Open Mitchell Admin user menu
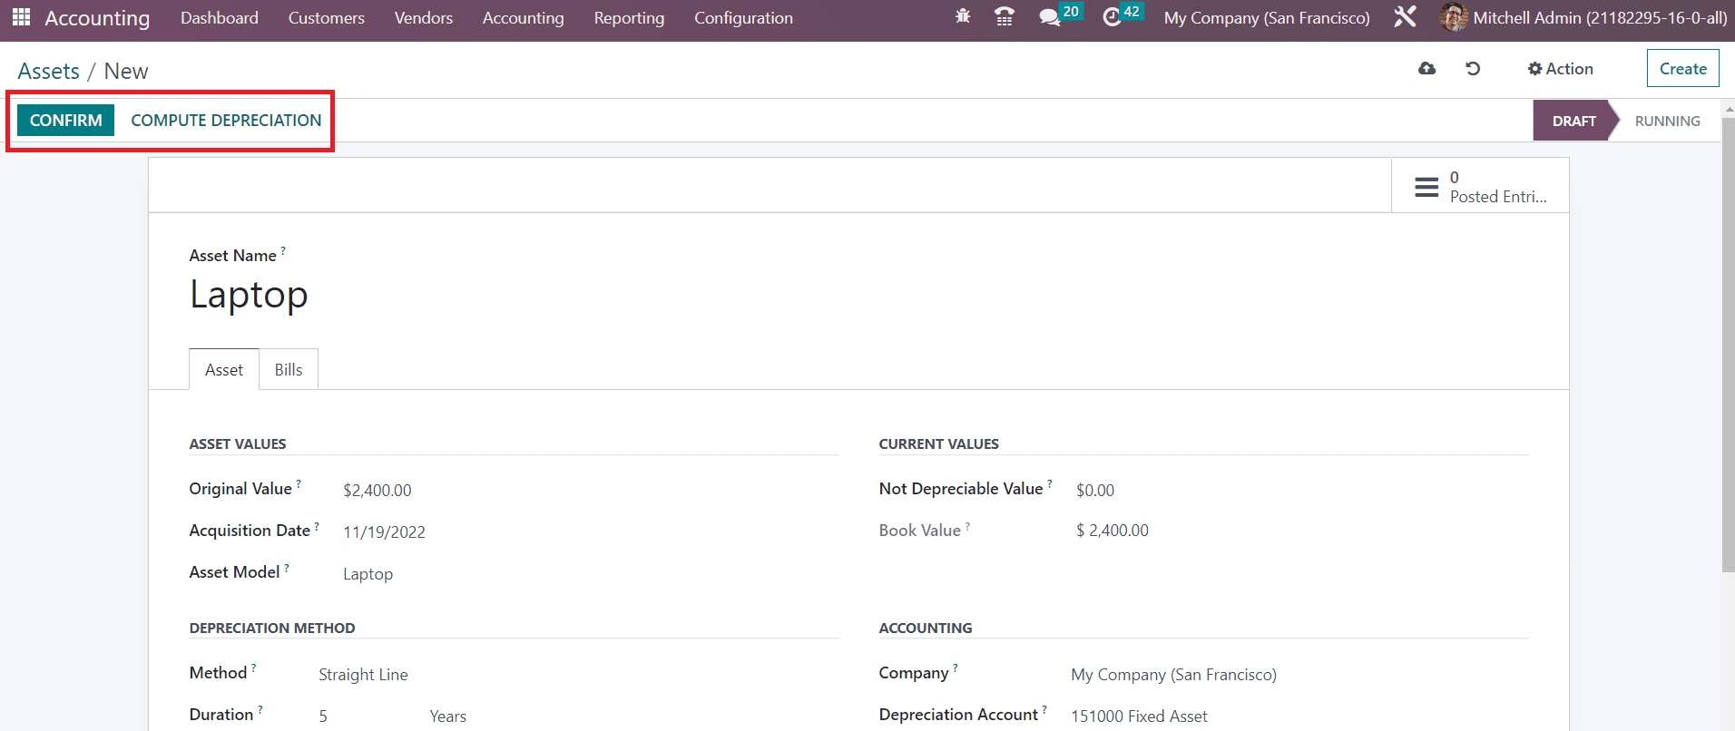1735x731 pixels. (x=1583, y=17)
